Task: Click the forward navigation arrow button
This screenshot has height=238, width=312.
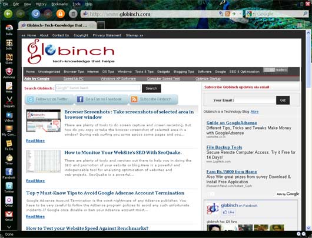Action: (20, 14)
